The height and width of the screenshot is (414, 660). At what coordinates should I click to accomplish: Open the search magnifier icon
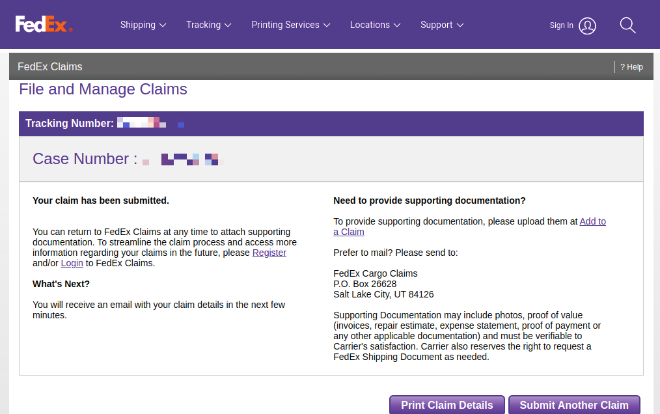(627, 25)
